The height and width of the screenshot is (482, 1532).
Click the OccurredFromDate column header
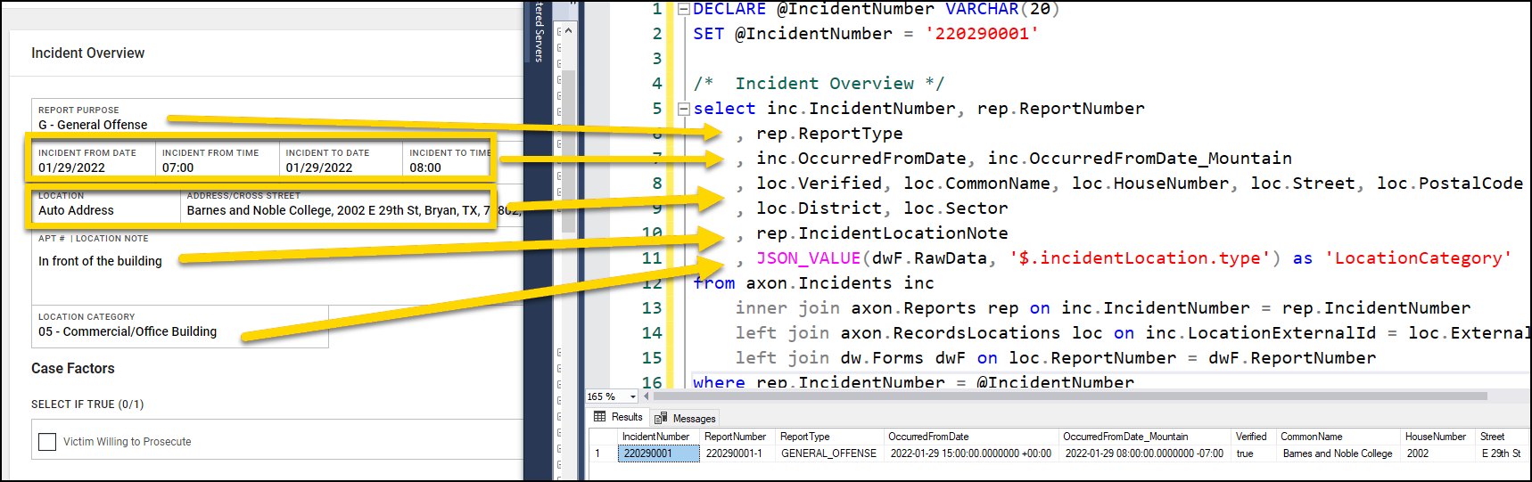click(970, 437)
